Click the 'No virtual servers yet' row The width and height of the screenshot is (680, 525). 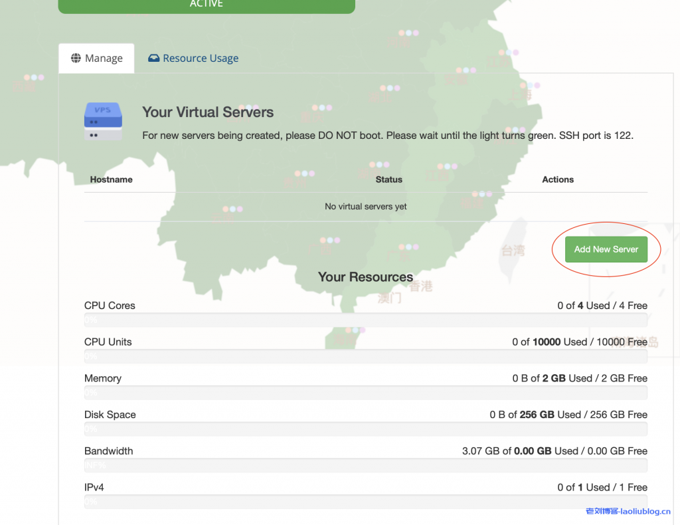point(365,206)
